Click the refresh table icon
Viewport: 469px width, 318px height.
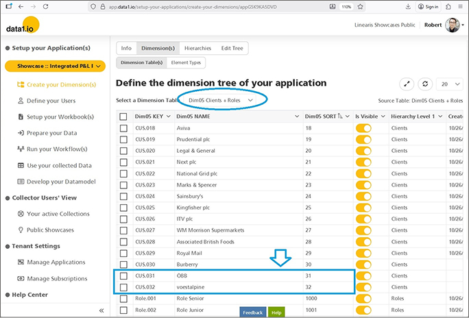(x=425, y=84)
